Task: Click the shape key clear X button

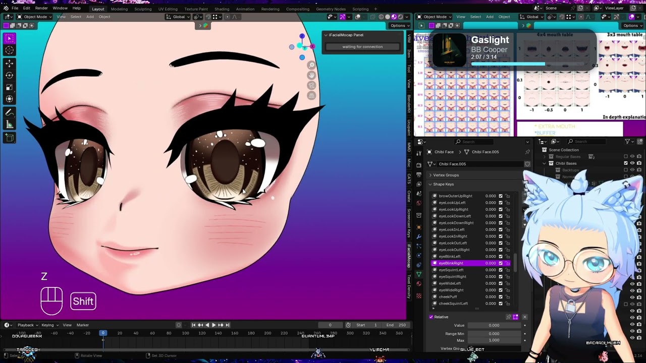Action: (x=524, y=317)
